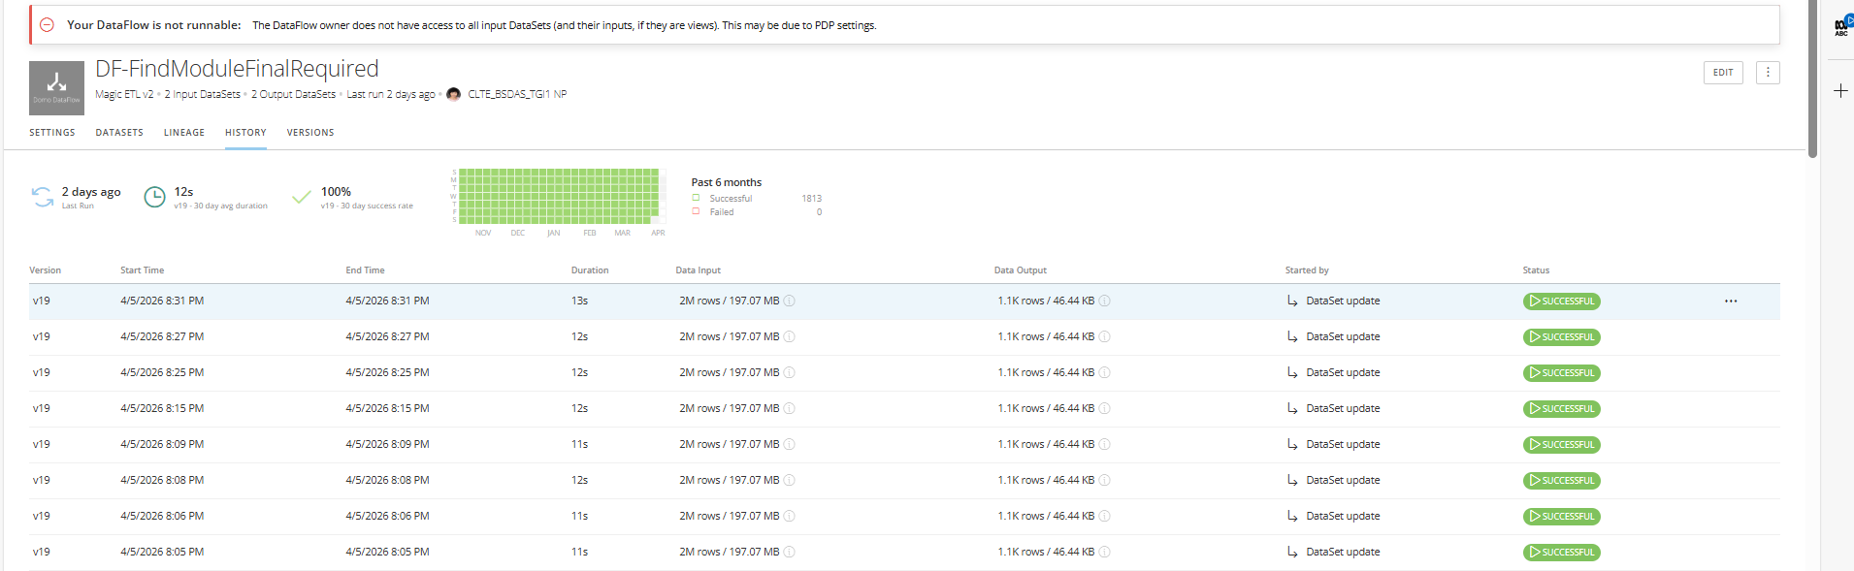1854x571 pixels.
Task: Click the error icon in the warning banner
Action: [x=47, y=25]
